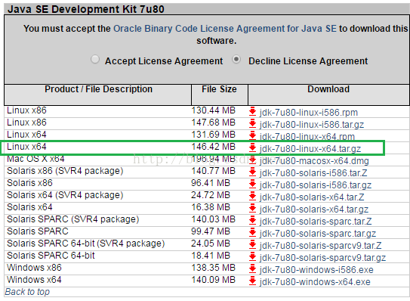
Task: Click download arrow icon for jdk-7u80-linux-i586.tar.gz
Action: [252, 123]
